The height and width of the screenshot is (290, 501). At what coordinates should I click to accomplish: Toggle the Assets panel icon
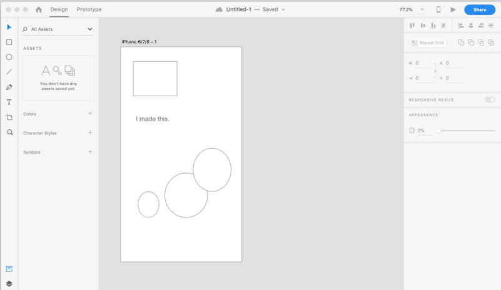9,269
